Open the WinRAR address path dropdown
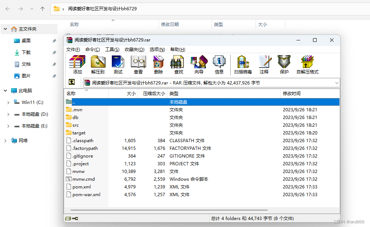 pos(337,83)
